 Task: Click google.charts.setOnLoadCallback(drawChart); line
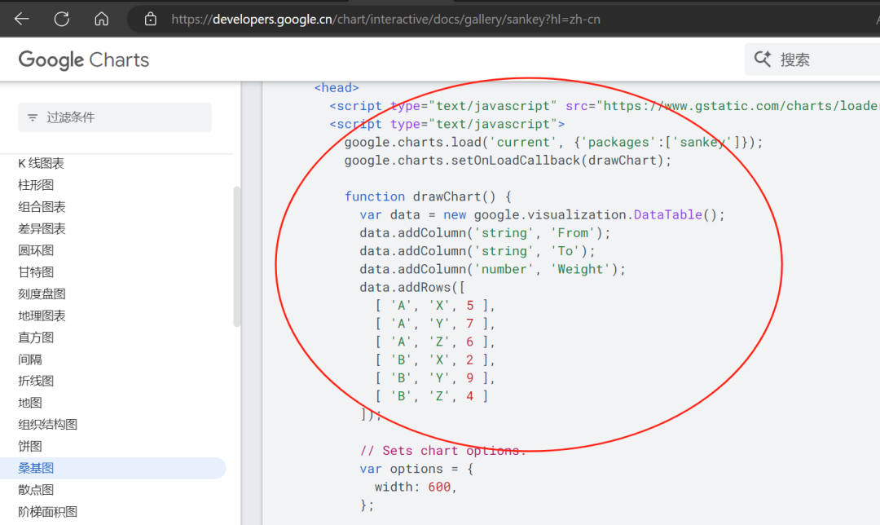pyautogui.click(x=508, y=160)
